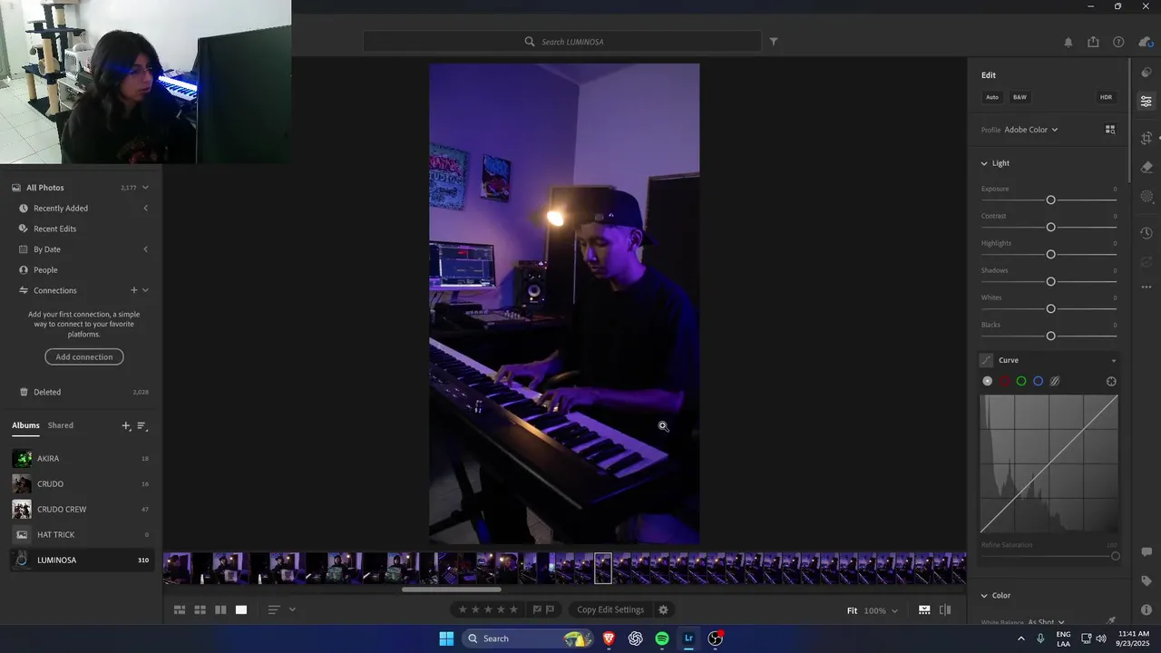This screenshot has width=1161, height=653.
Task: Select the Crop and rotate tool
Action: (1146, 138)
